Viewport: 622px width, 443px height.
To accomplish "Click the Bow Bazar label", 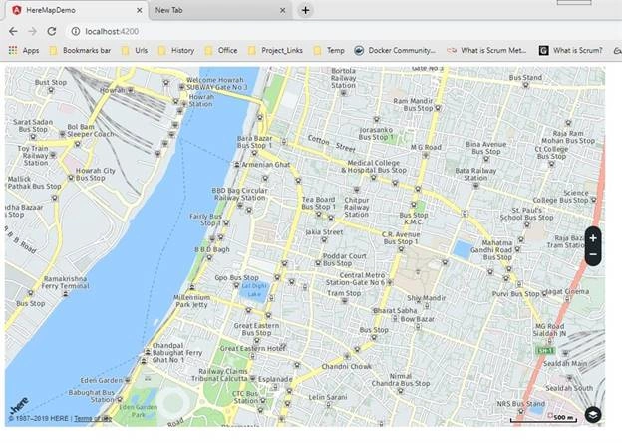I will tap(417, 319).
